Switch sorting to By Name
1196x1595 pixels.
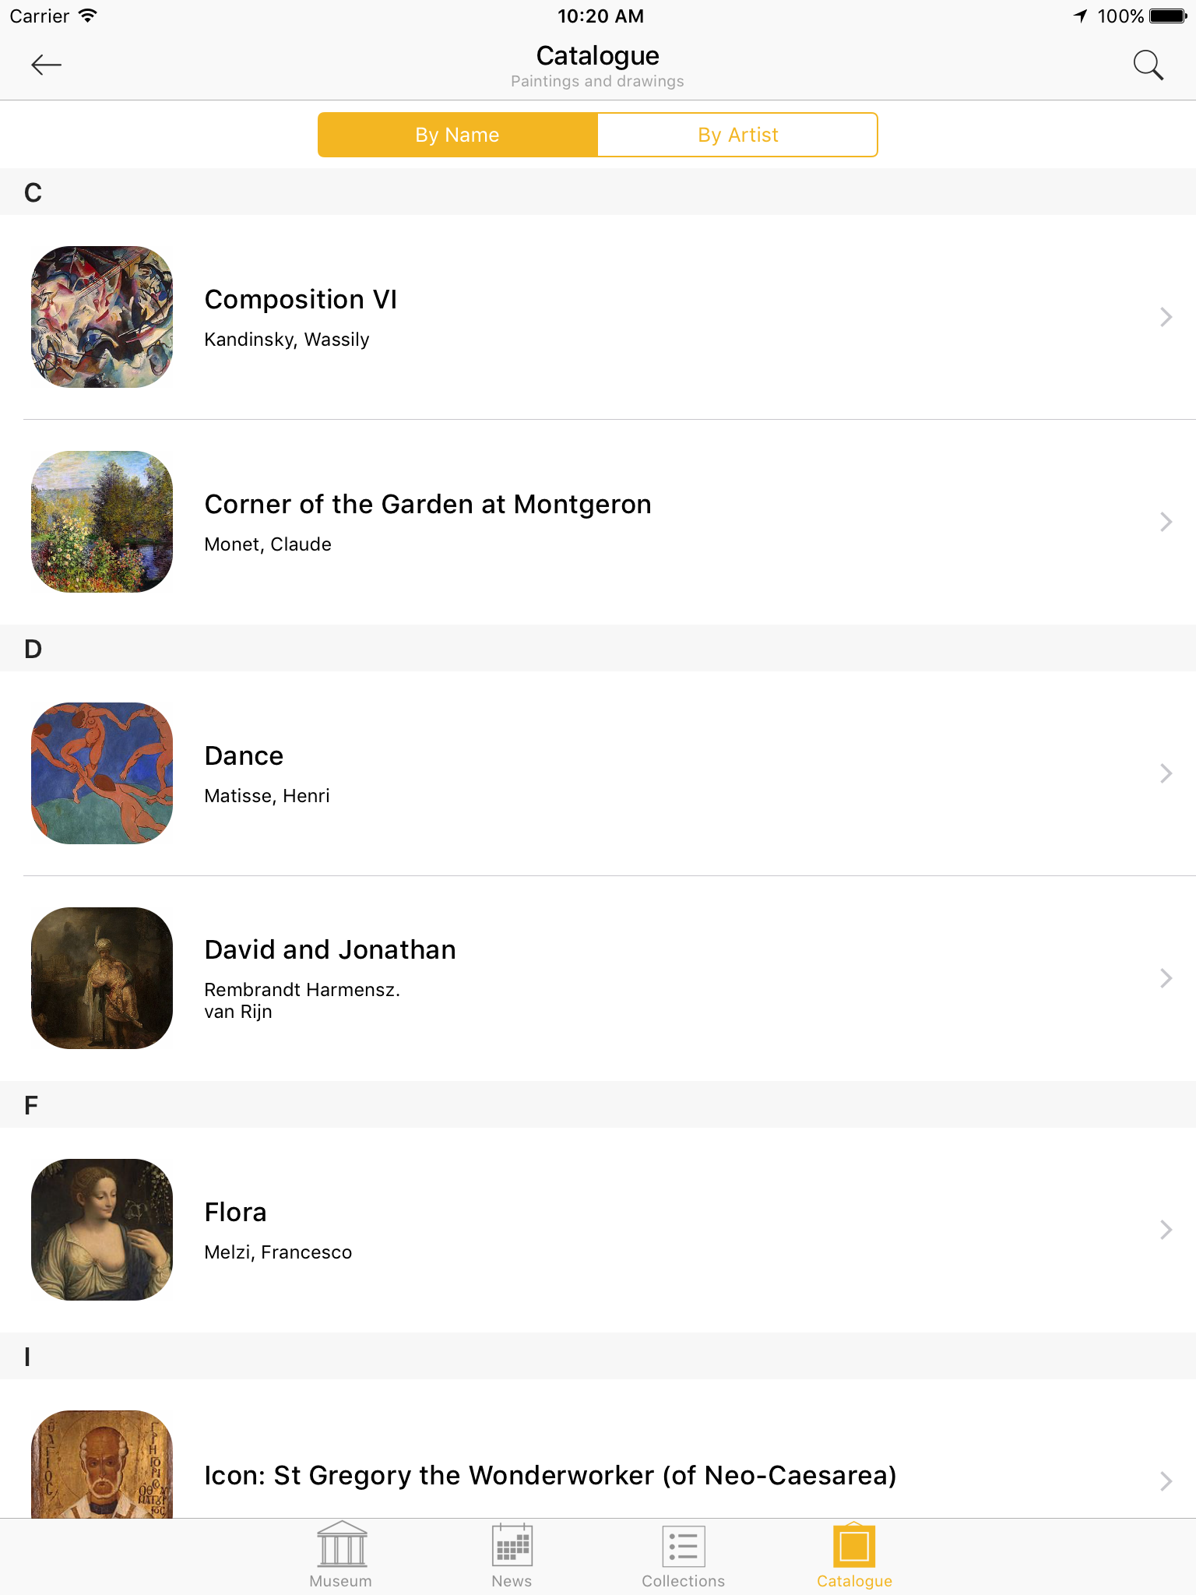pos(458,135)
